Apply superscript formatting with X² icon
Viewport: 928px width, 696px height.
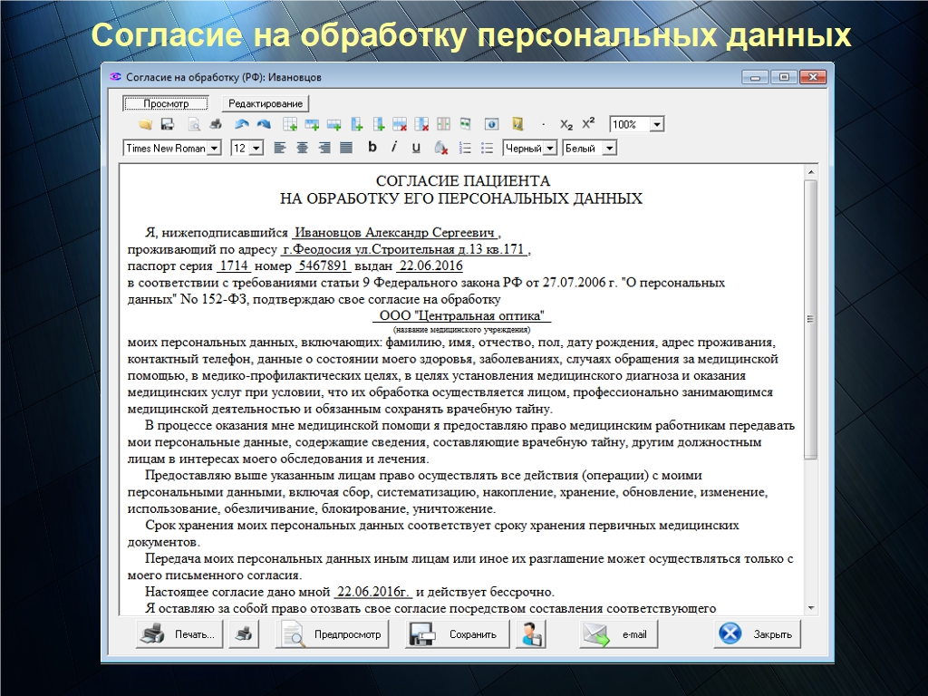(x=588, y=124)
